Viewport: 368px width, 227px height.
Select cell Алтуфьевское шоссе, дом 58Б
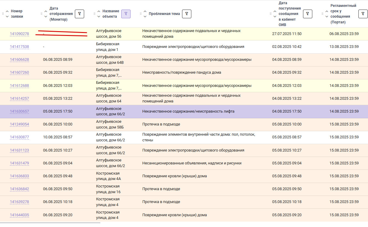[110, 124]
